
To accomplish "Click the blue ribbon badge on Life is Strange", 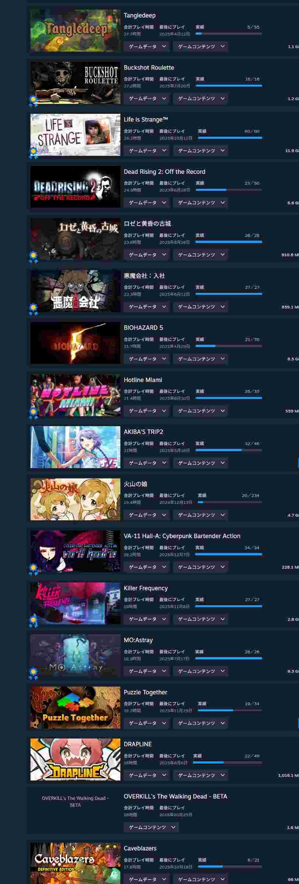I will [33, 152].
